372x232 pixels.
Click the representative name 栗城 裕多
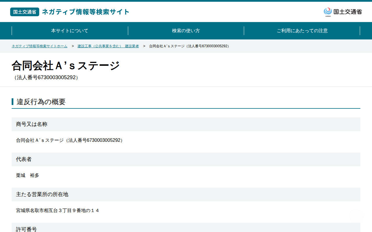coord(28,175)
